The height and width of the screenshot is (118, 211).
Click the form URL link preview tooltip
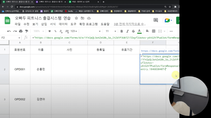coord(160,51)
